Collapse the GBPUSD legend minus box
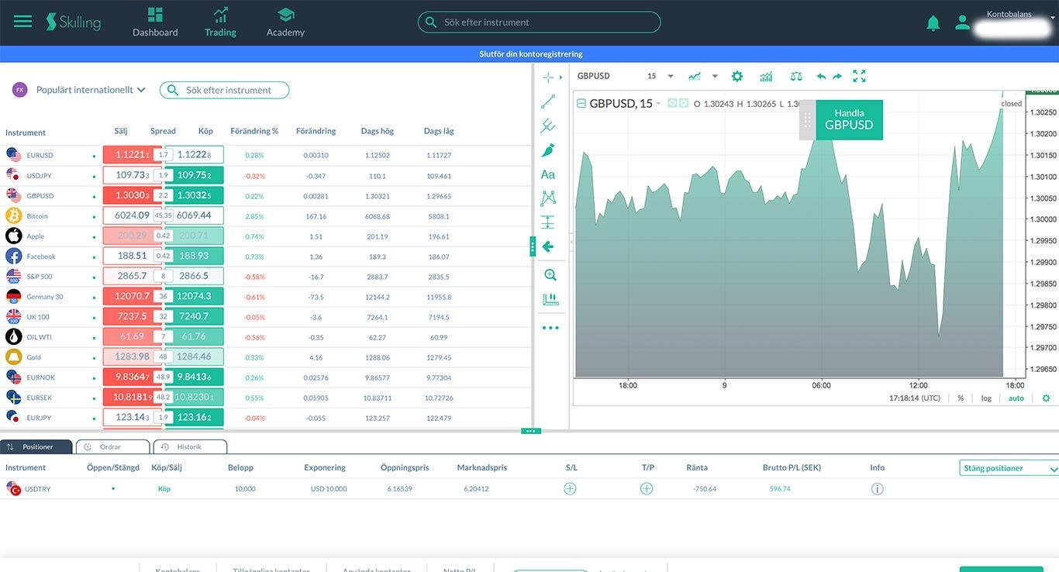The height and width of the screenshot is (572, 1059). click(x=581, y=103)
